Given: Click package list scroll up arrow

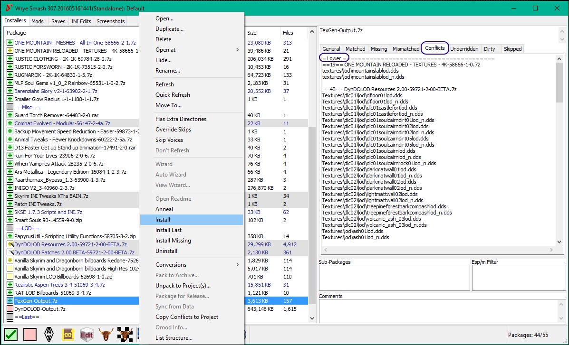Looking at the screenshot, I should tap(312, 32).
